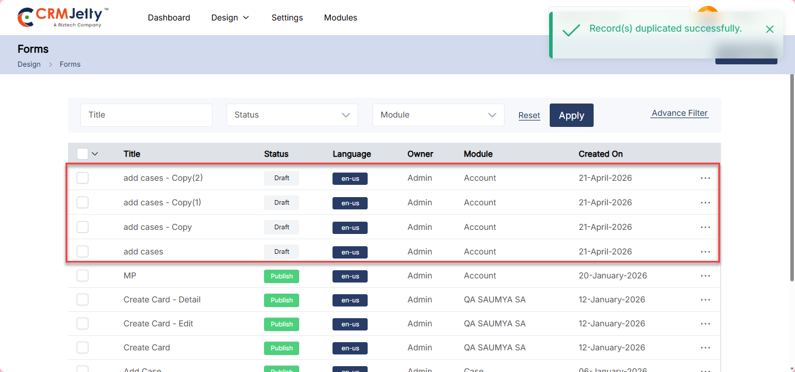This screenshot has width=795, height=372.
Task: Open three-dot menu for add cases - Copy(2)
Action: click(705, 178)
